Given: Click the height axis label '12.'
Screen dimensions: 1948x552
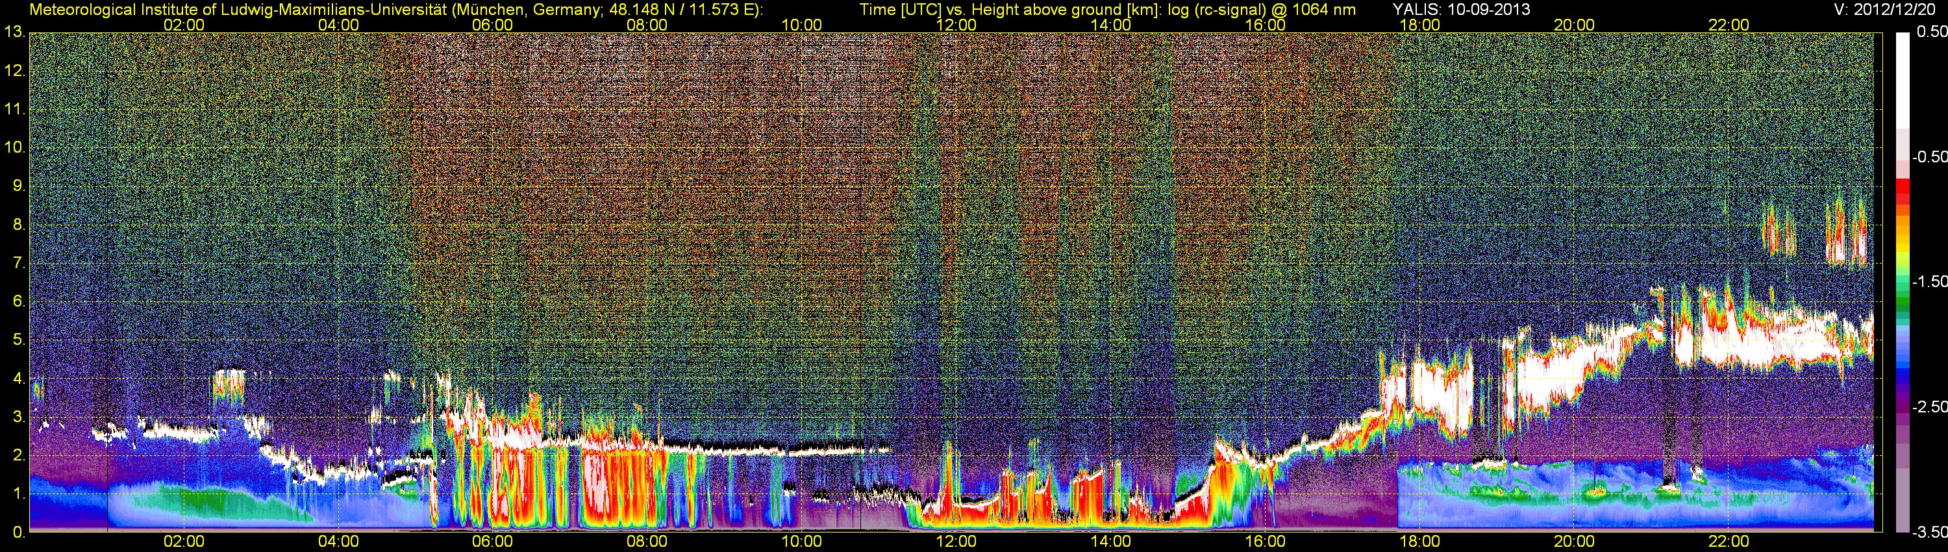Looking at the screenshot, I should click(x=14, y=71).
